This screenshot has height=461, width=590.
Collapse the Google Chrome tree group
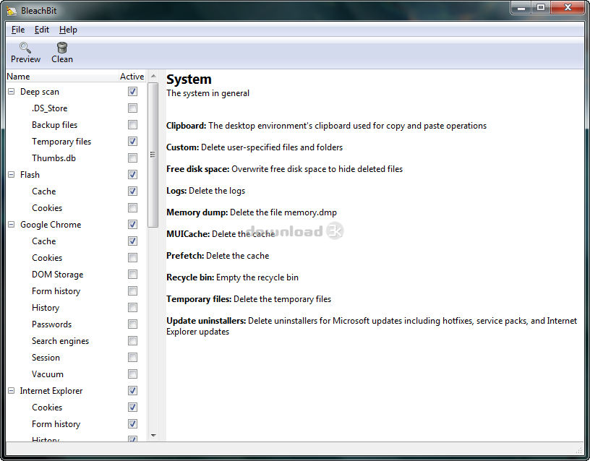12,225
